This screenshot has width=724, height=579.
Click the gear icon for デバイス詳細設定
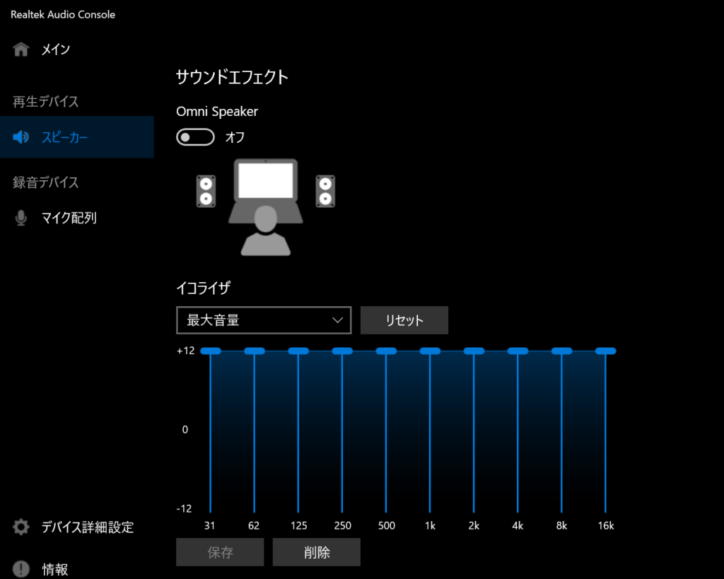(x=21, y=527)
